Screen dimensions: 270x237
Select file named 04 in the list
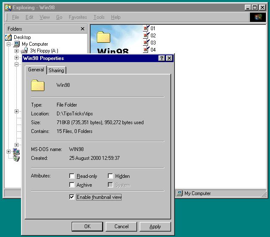pos(153,50)
